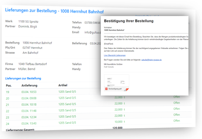Click the Bestellung value '1008 Herrnhut Bahnhof'
Image resolution: width=202 pixels, height=139 pixels.
(37, 43)
